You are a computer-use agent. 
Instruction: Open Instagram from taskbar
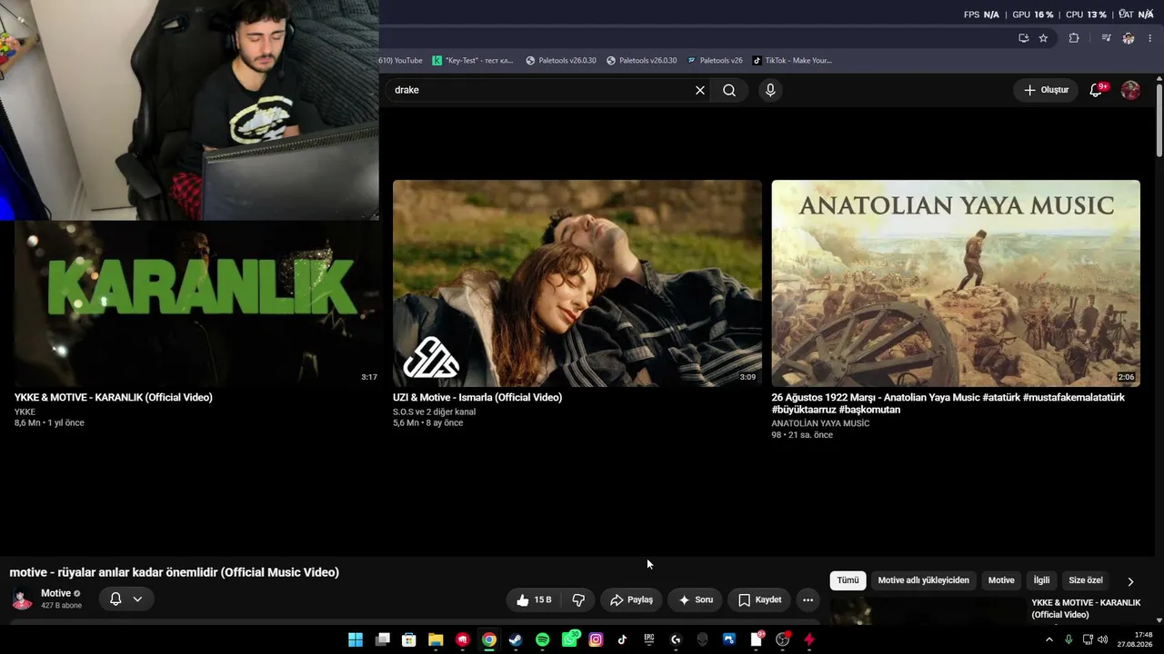pyautogui.click(x=596, y=639)
